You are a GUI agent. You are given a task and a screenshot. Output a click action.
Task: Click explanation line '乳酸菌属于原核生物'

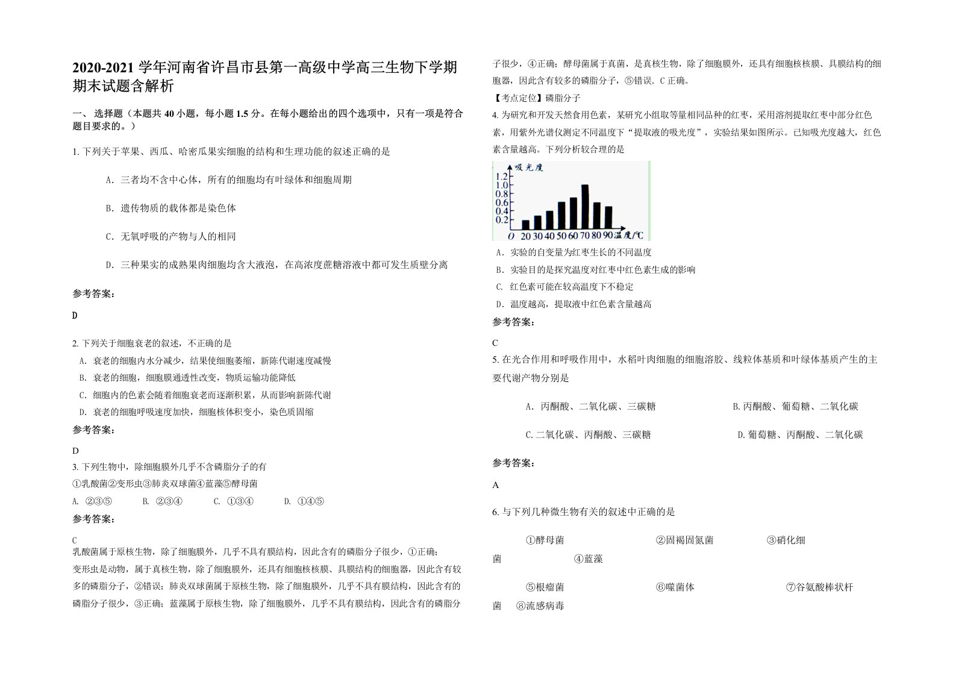(256, 552)
